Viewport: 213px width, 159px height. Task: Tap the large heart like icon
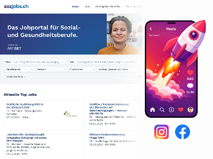click(x=190, y=73)
